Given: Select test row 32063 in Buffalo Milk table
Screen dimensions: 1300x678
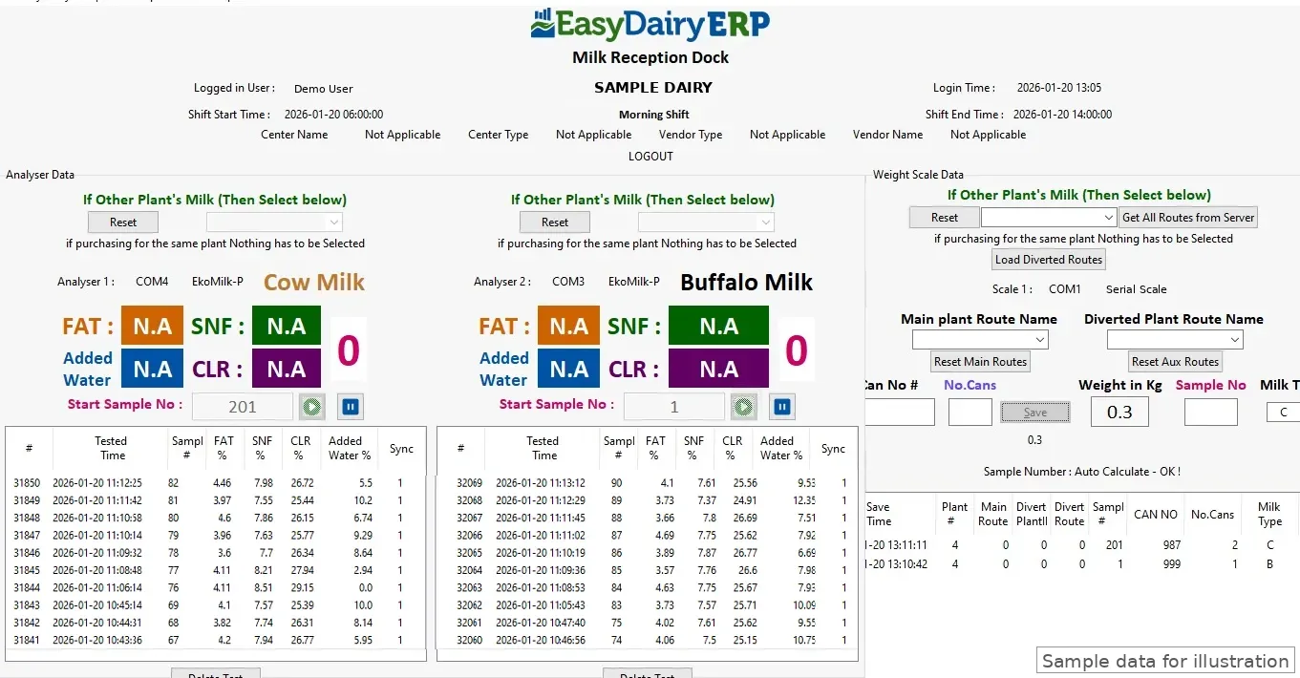Looking at the screenshot, I should 647,587.
